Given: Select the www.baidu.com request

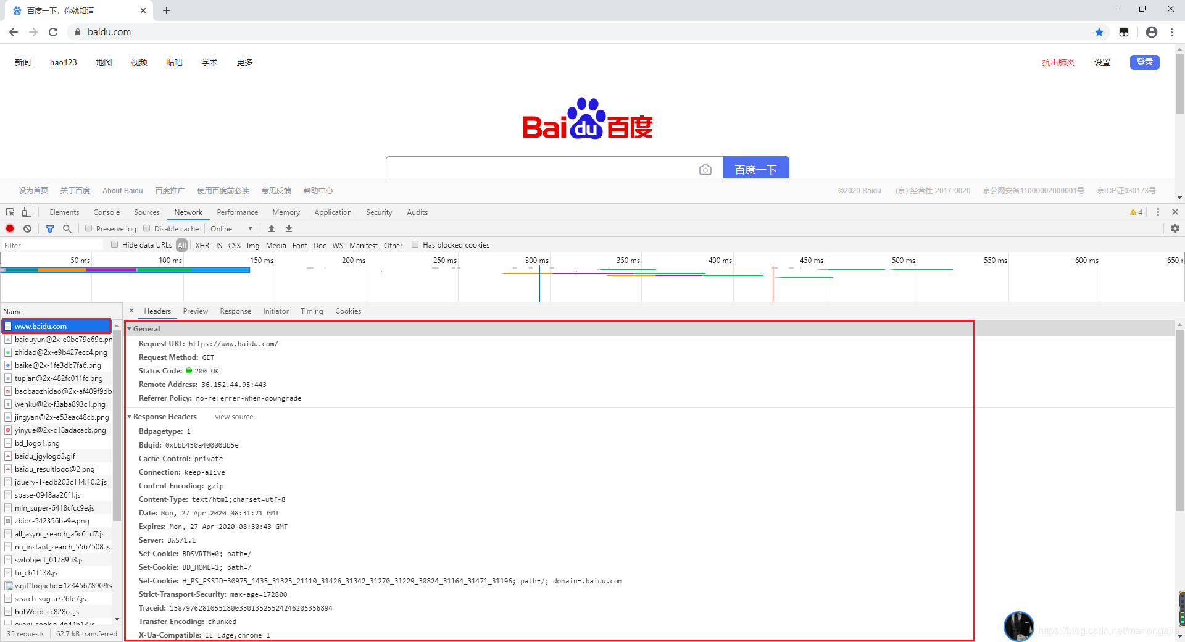Looking at the screenshot, I should tap(57, 326).
